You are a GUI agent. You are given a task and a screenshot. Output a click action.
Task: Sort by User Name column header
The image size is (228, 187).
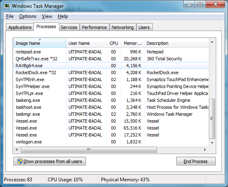pos(86,43)
